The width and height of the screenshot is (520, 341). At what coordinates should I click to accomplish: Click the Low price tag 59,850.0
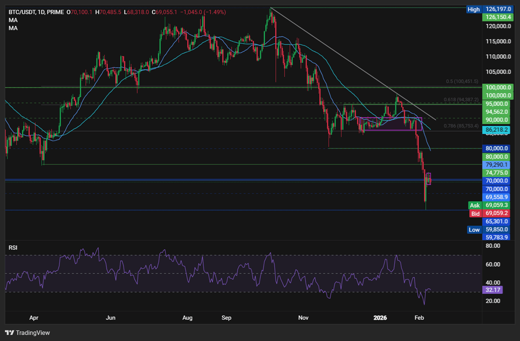coord(497,230)
